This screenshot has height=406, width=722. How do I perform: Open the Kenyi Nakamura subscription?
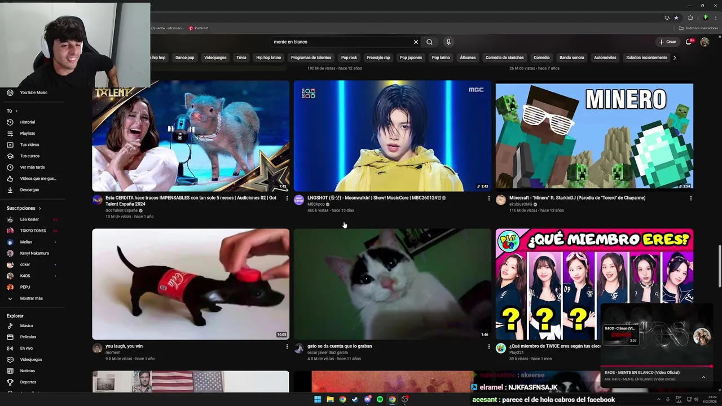click(x=34, y=253)
